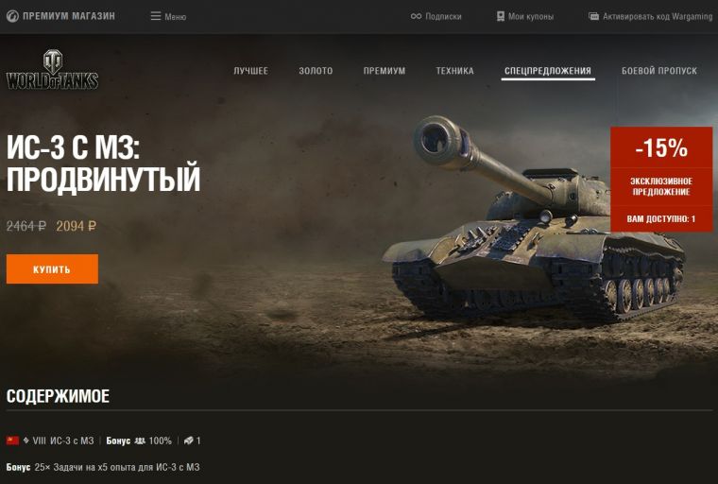Click the Мои купоны coupon icon
718x484 pixels.
(x=501, y=16)
